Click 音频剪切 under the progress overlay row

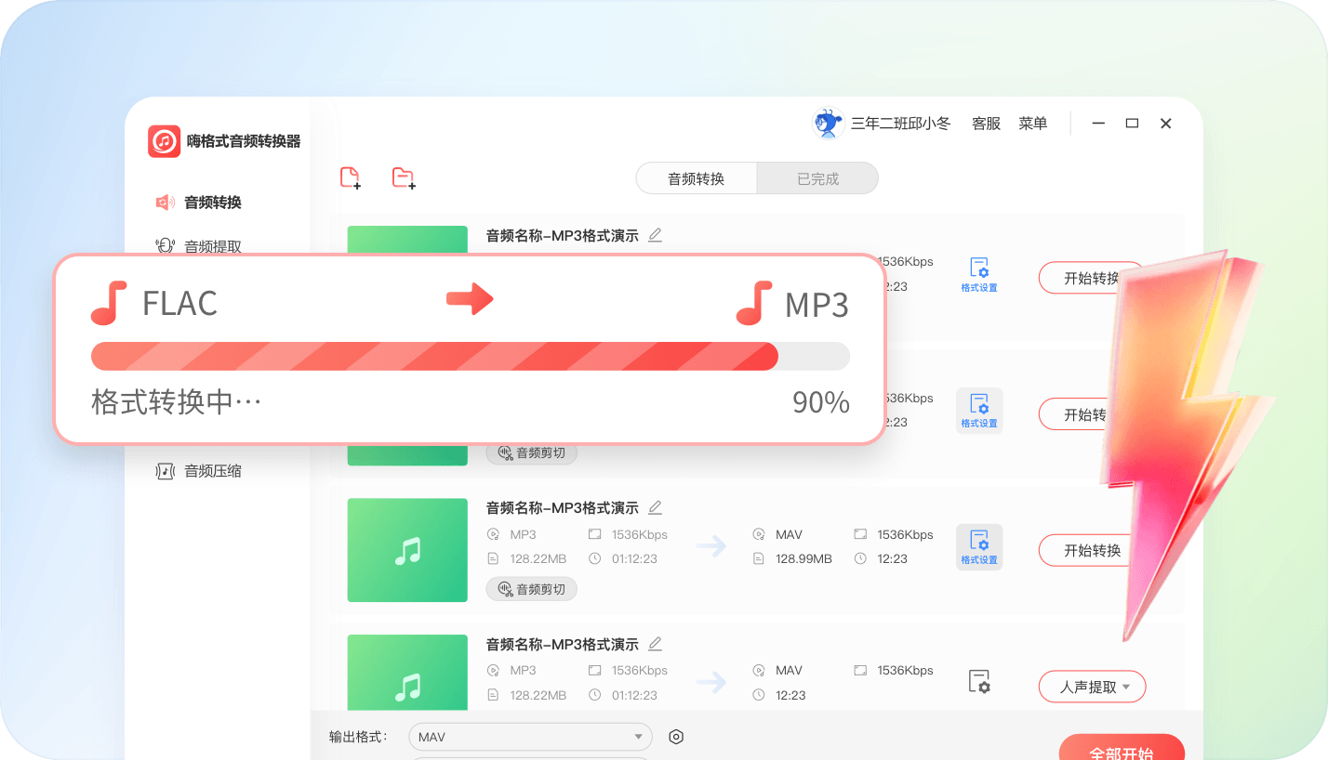tap(532, 453)
